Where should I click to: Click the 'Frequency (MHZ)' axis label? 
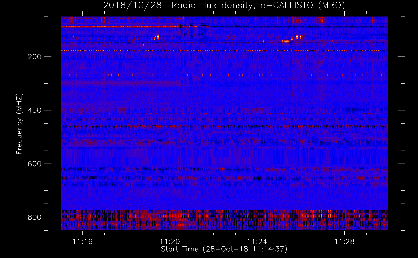coord(19,124)
